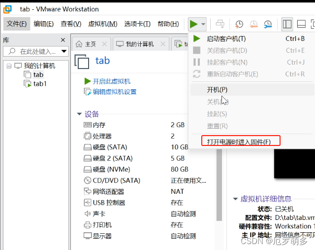This screenshot has height=250, width=315.
Task: Click the device list vertical scrollbar
Action: coord(220,185)
